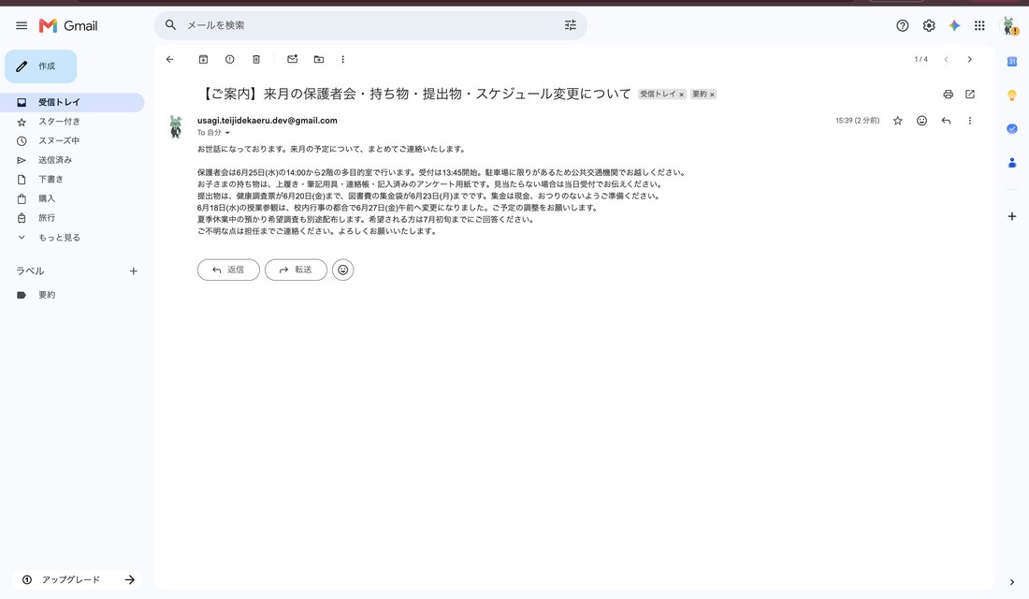This screenshot has width=1029, height=599.
Task: Add an emoji reaction in the header
Action: 922,121
